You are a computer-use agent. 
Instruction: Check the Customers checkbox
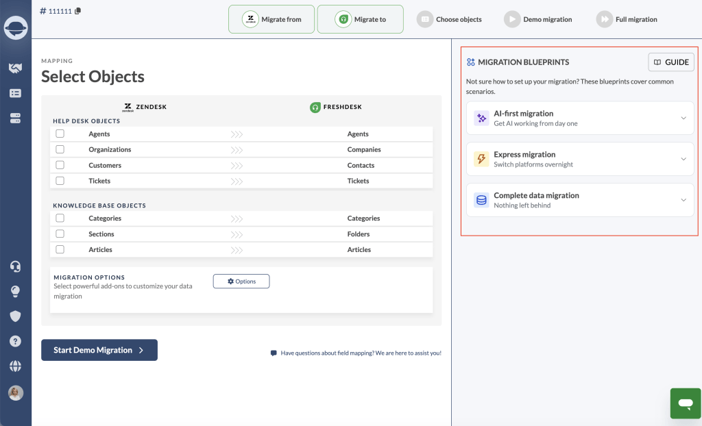point(60,164)
